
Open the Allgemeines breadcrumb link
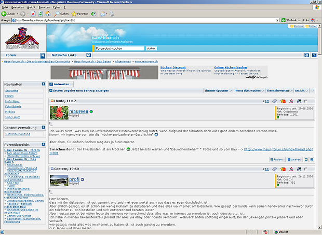123,62
